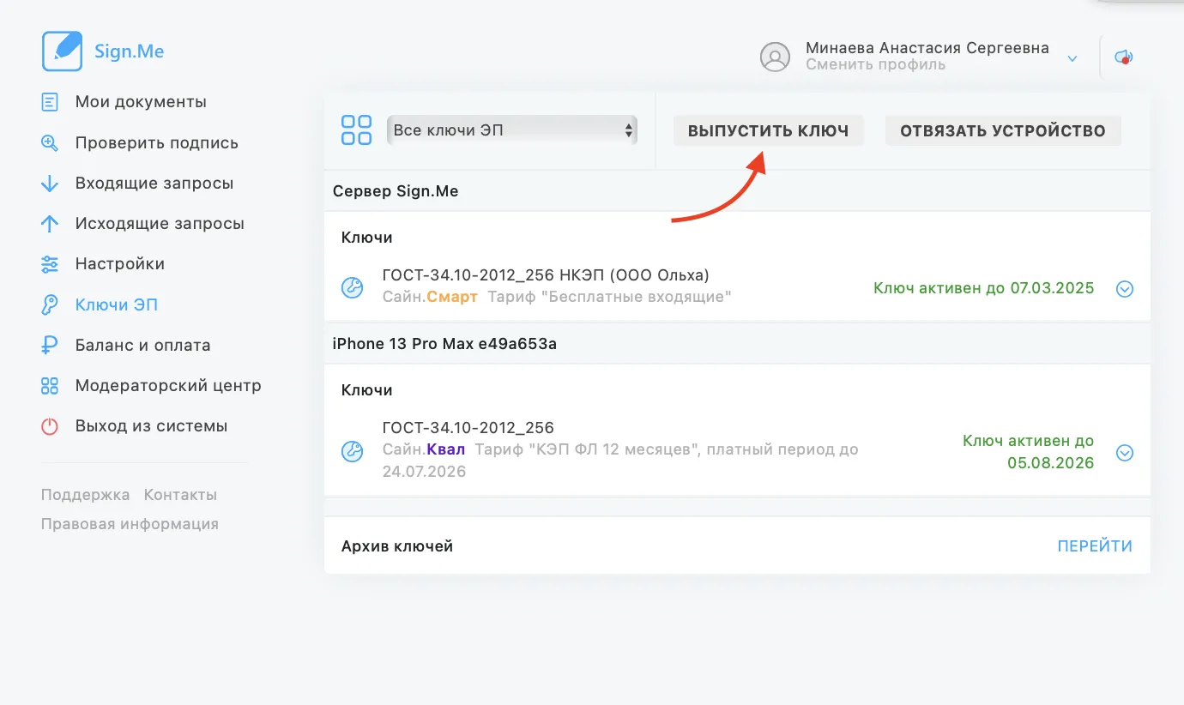
Task: Click the user profile avatar icon
Action: 775,57
